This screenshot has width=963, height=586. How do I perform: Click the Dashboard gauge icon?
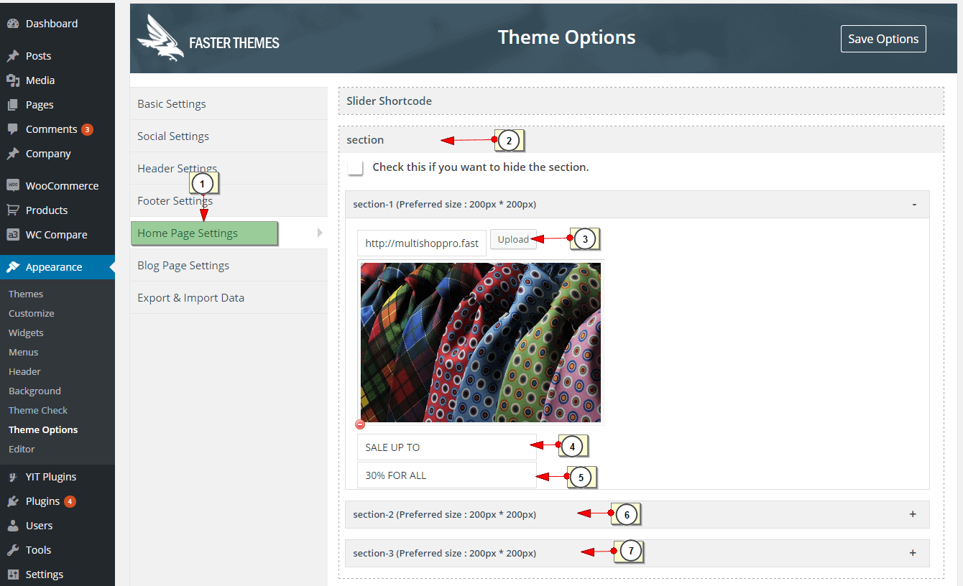(13, 24)
